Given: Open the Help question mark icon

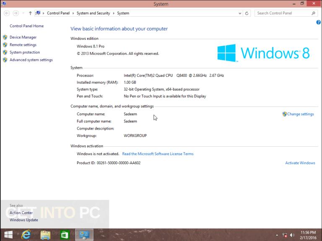Looking at the screenshot, I should [x=318, y=22].
